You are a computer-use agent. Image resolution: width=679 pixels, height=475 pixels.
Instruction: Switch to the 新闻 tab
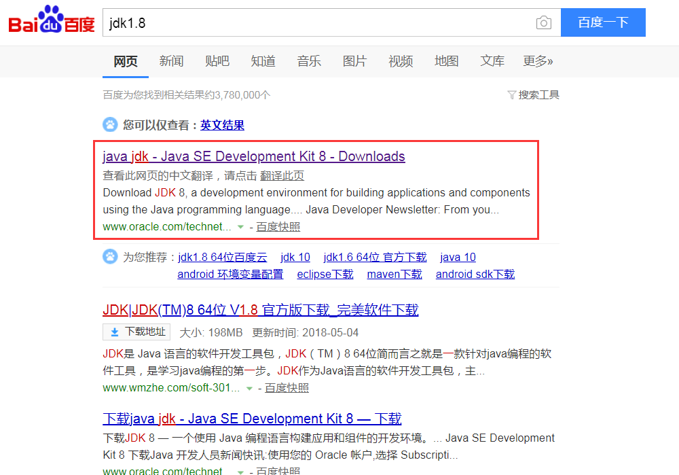click(172, 61)
